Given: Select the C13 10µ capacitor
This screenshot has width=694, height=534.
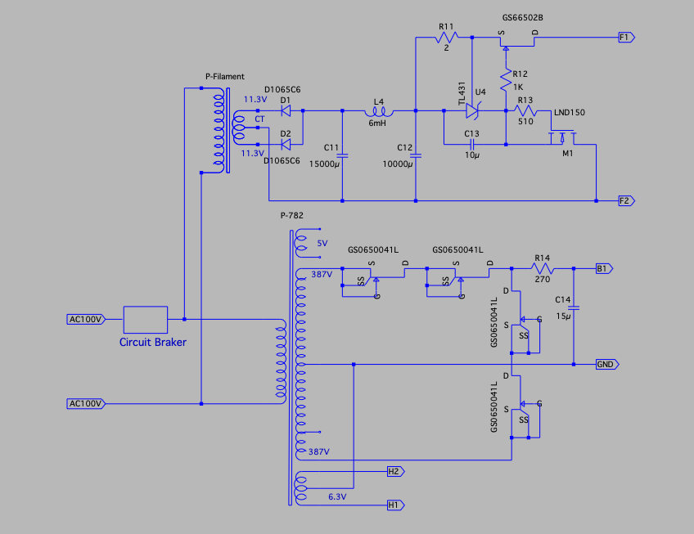Looking at the screenshot, I should [x=472, y=144].
